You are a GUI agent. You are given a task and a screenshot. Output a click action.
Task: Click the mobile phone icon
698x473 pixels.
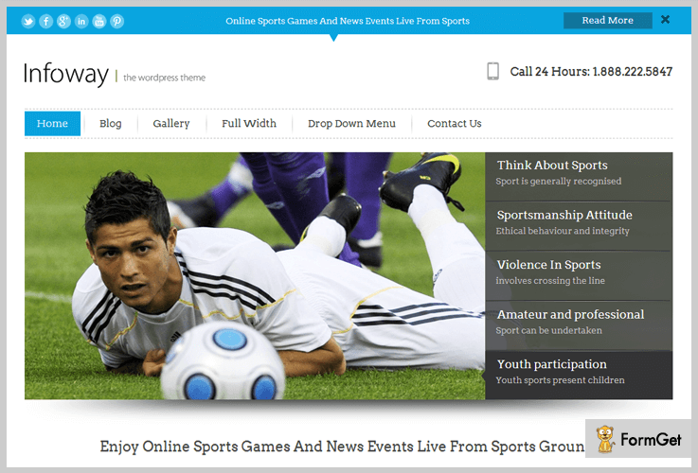point(492,71)
